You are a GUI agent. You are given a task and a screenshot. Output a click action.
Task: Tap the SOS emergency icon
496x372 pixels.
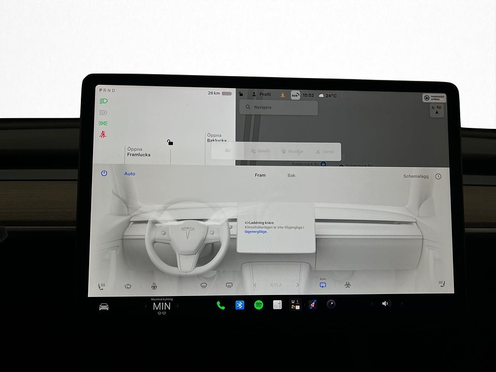(x=295, y=95)
